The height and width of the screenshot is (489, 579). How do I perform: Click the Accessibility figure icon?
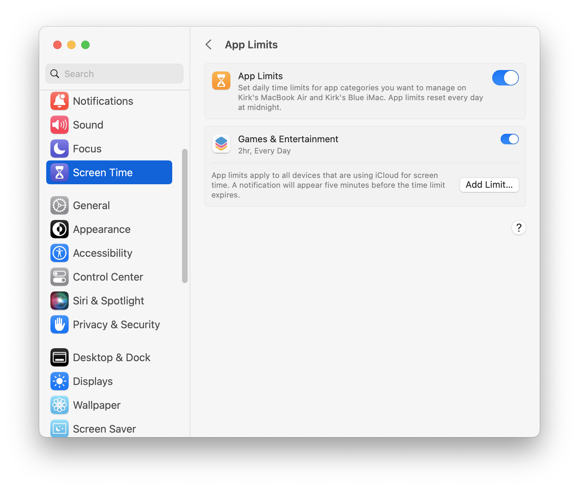coord(60,253)
